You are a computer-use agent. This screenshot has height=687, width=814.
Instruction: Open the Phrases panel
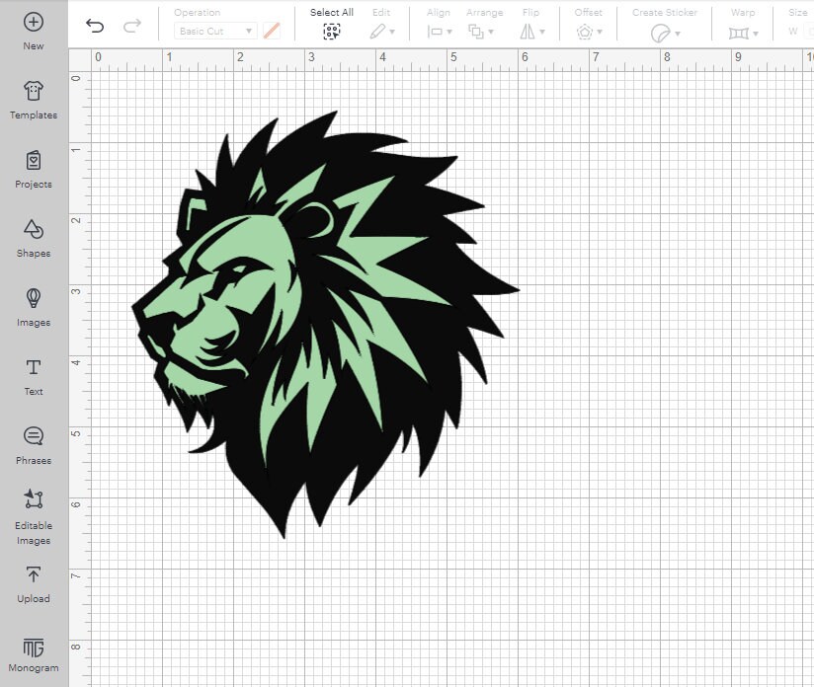(x=34, y=446)
